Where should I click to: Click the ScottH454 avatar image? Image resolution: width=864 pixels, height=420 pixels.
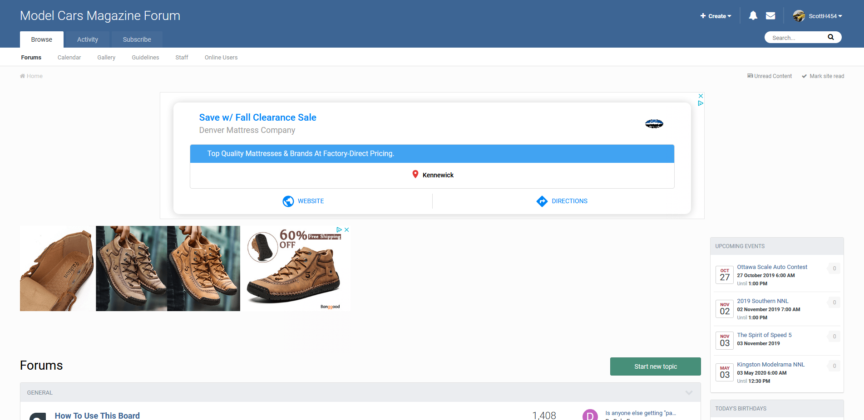pos(799,16)
